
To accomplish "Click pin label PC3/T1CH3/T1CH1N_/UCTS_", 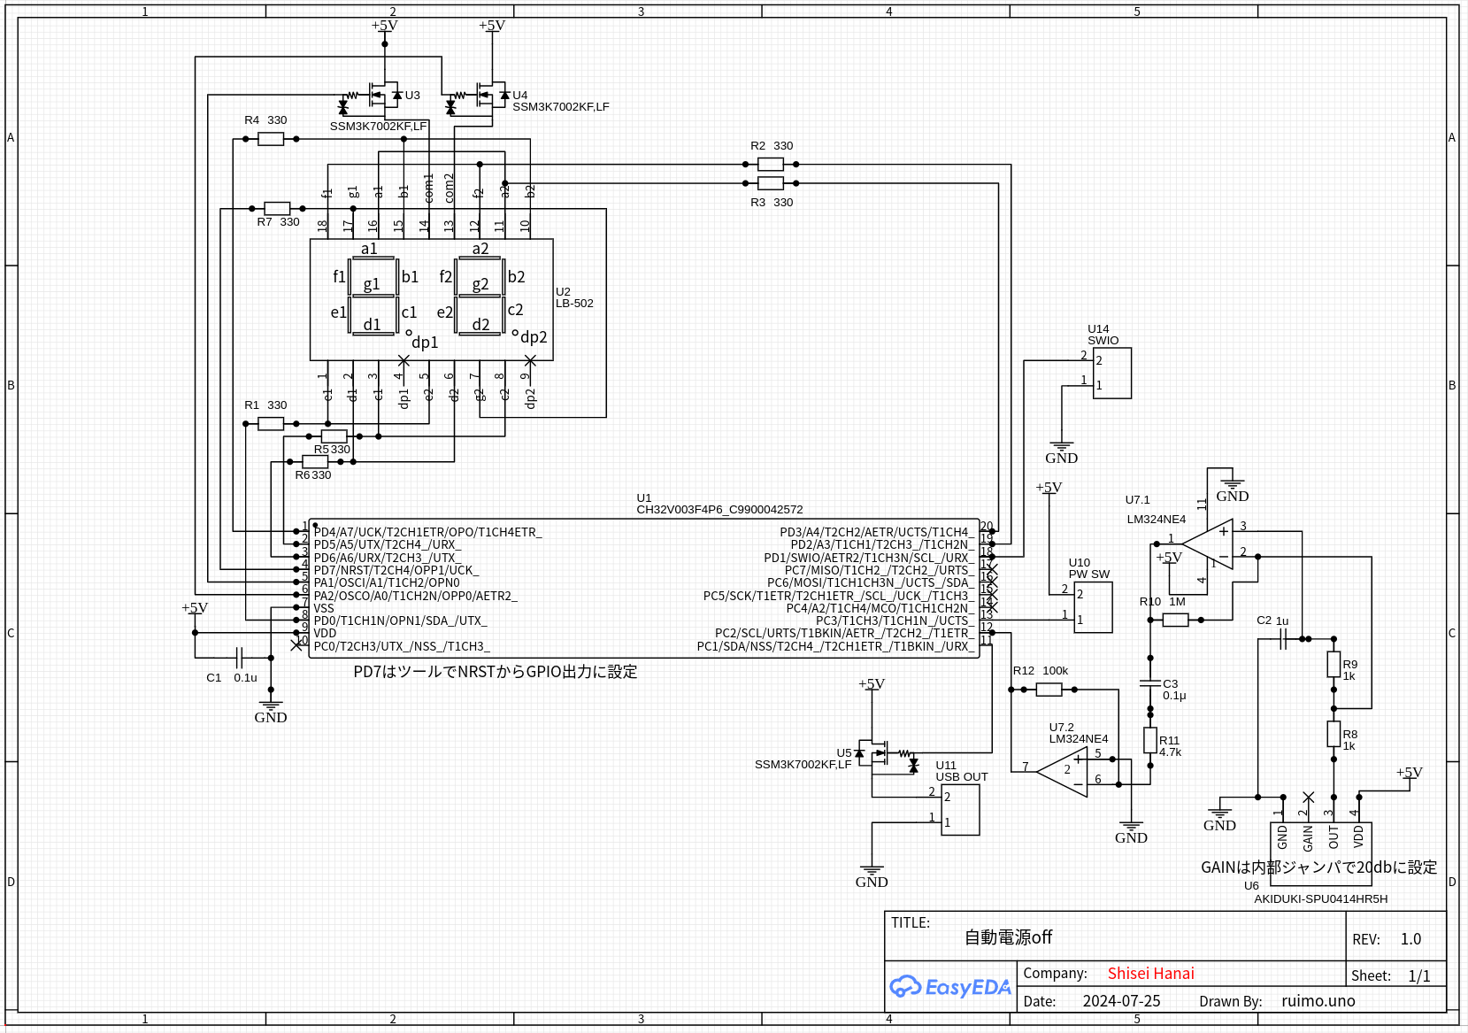I will point(894,621).
